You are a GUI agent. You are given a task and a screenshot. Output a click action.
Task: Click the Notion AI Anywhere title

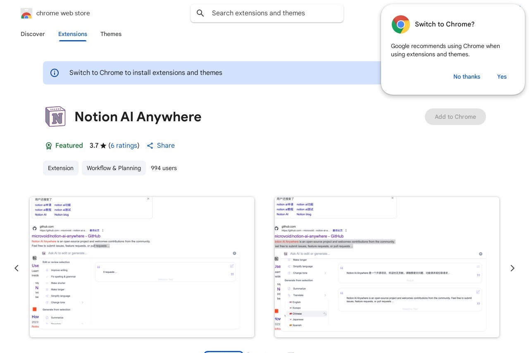tap(138, 117)
